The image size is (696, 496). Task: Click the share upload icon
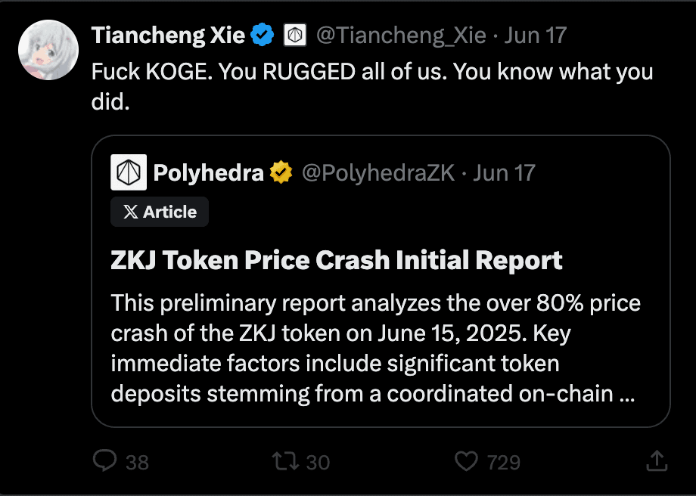[657, 460]
